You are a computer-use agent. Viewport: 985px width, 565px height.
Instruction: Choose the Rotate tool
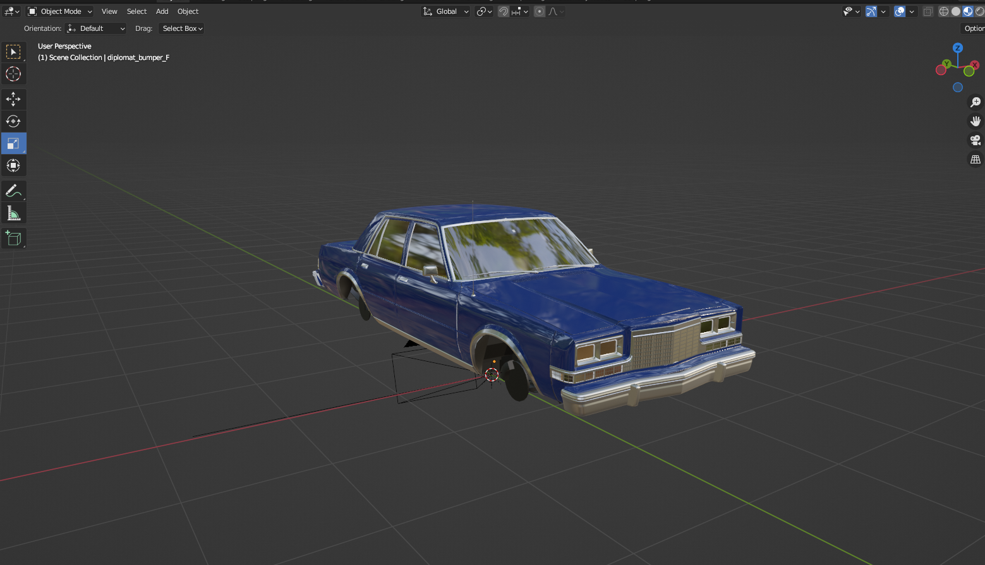13,121
